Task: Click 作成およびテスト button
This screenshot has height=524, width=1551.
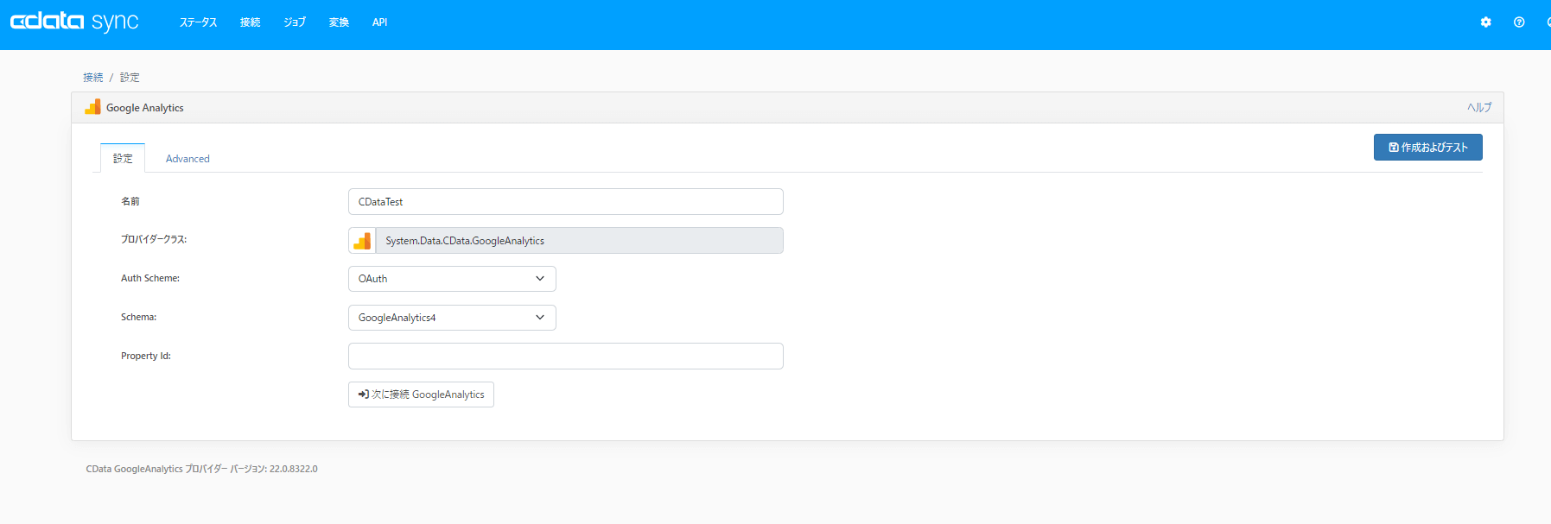Action: pyautogui.click(x=1427, y=148)
